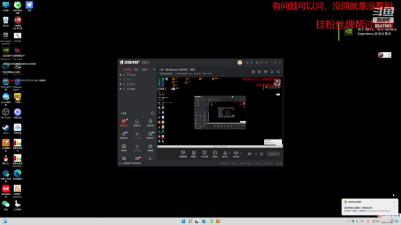Open YY语音 desktop icon
This screenshot has width=401, height=225.
18,98
